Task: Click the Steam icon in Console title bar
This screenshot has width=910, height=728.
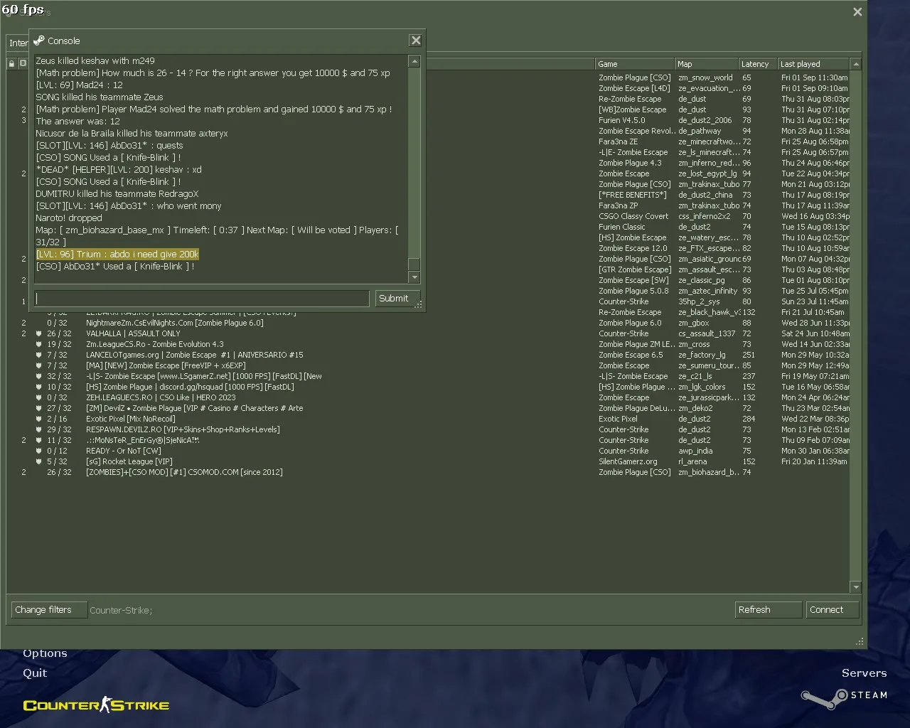Action: [38, 41]
